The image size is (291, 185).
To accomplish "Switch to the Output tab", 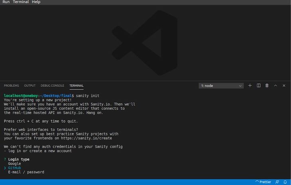I will [x=29, y=86].
